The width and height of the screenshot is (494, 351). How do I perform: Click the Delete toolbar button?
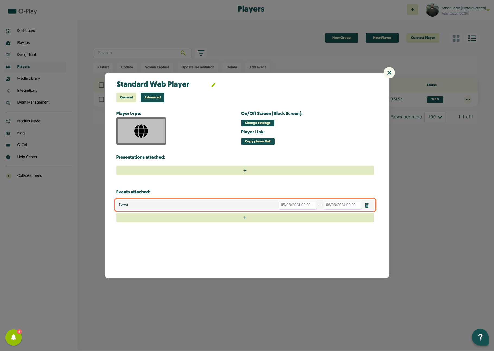click(232, 67)
